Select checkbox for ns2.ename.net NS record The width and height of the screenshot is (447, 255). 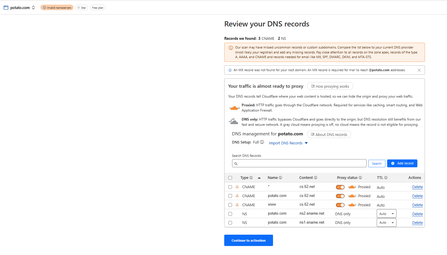pos(230,214)
